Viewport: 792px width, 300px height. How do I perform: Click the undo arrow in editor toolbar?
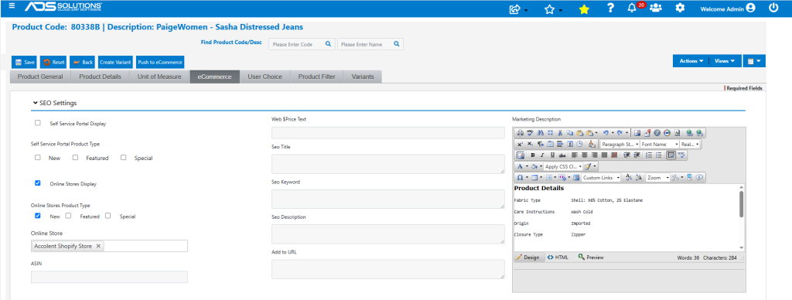click(x=606, y=133)
